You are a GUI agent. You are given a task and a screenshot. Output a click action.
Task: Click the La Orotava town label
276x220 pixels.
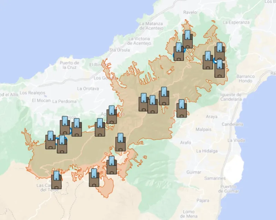(x=88, y=88)
